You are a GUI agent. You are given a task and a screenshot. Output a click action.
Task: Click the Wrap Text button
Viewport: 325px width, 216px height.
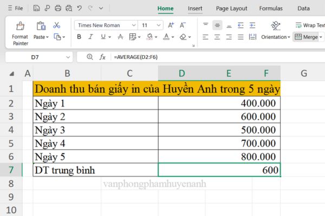point(310,25)
